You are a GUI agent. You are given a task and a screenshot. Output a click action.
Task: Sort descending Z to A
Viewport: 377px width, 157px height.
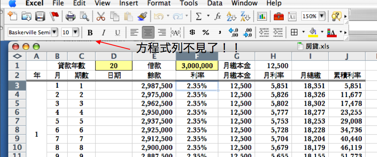click(245, 16)
